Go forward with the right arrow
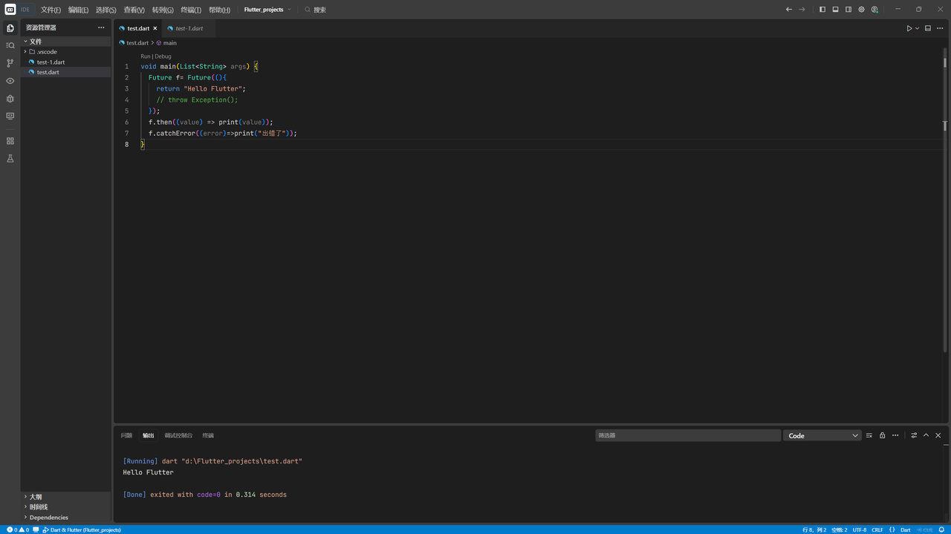This screenshot has width=951, height=534. (x=802, y=10)
